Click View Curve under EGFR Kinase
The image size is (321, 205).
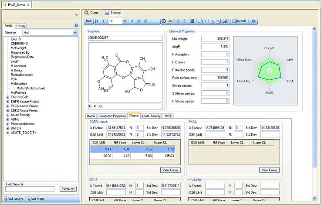170,170
